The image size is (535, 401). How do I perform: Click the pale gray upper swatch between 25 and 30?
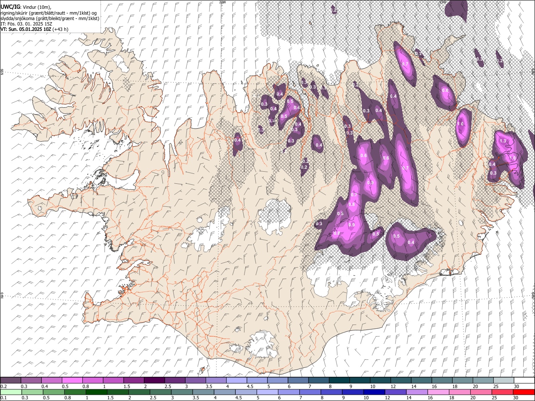pos(503,380)
